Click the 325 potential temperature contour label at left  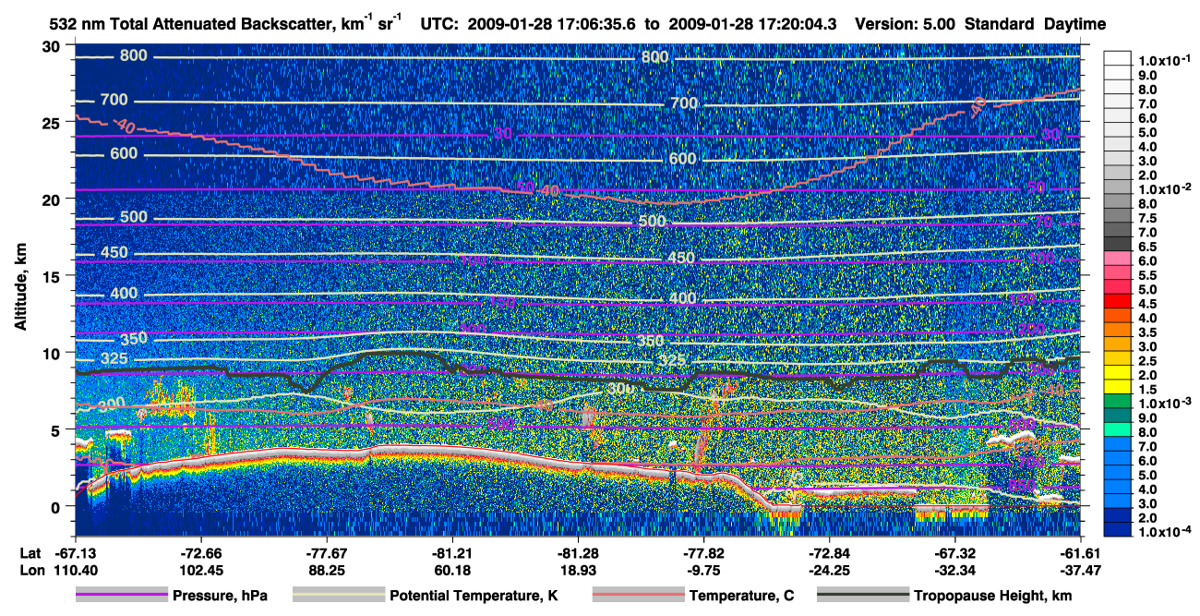click(114, 358)
